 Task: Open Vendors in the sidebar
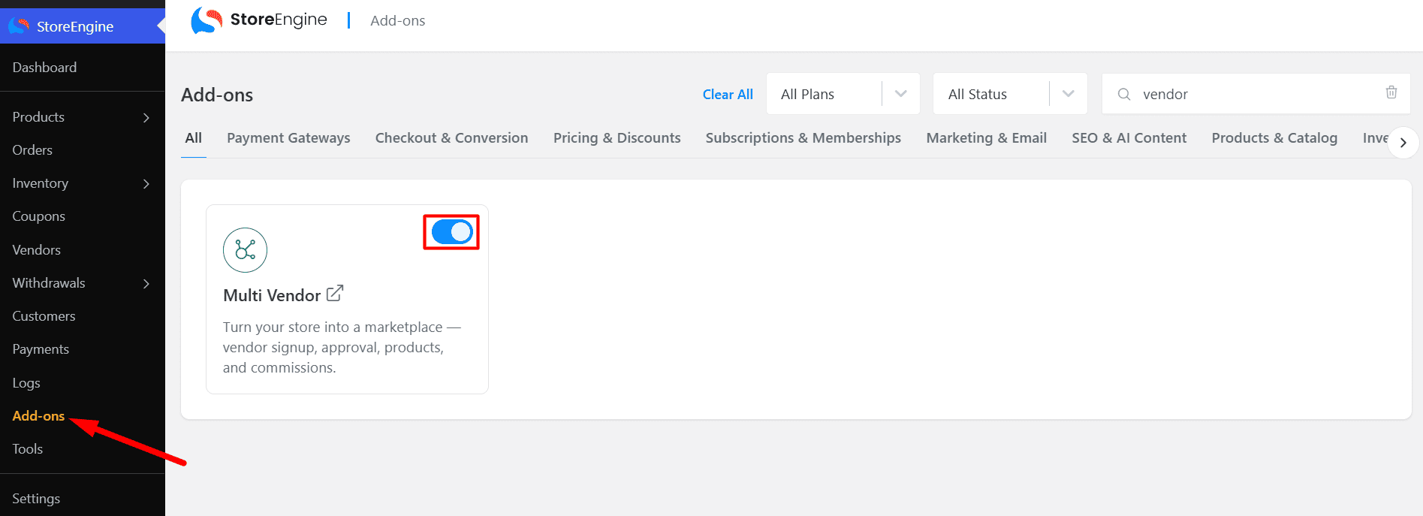pos(36,250)
